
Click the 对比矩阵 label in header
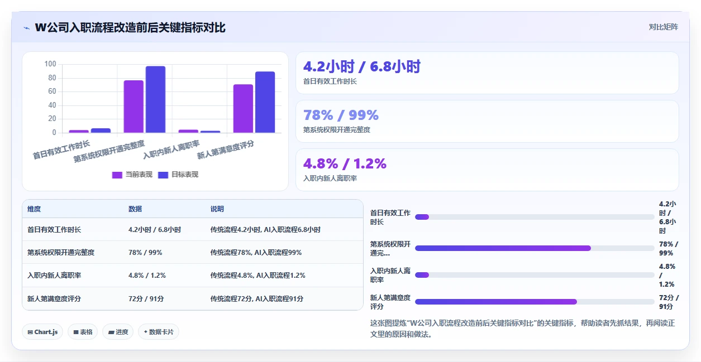[664, 27]
